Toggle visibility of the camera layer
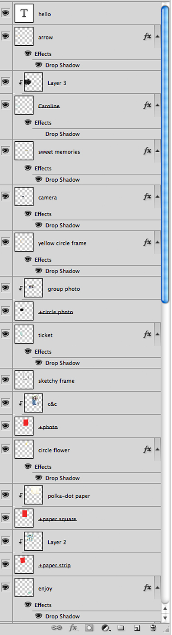The height and width of the screenshot is (635, 172). [5, 197]
